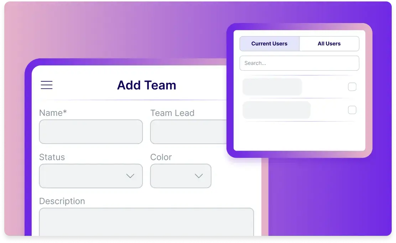Select the second user placeholder entry

pyautogui.click(x=276, y=110)
